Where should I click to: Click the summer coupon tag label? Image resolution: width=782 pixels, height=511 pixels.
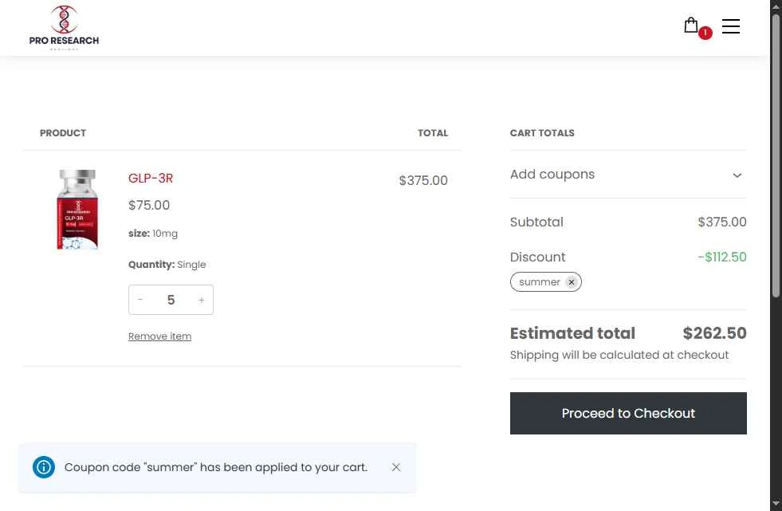tap(539, 282)
